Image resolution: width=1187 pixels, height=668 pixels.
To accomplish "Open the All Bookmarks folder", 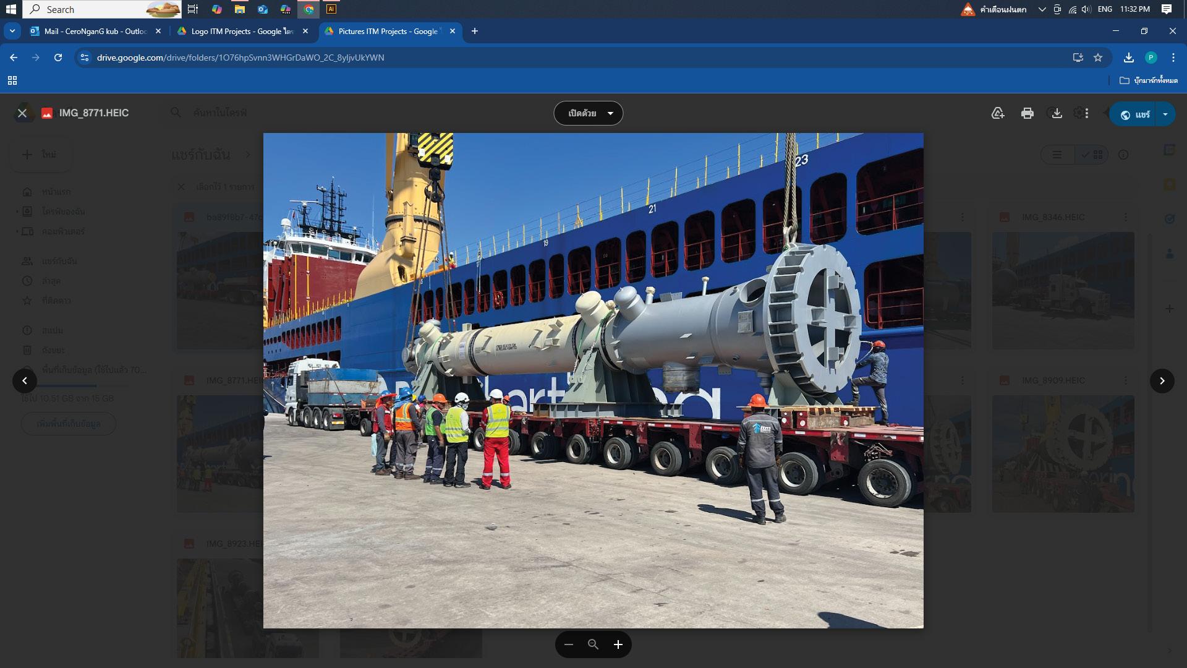I will pos(1148,80).
